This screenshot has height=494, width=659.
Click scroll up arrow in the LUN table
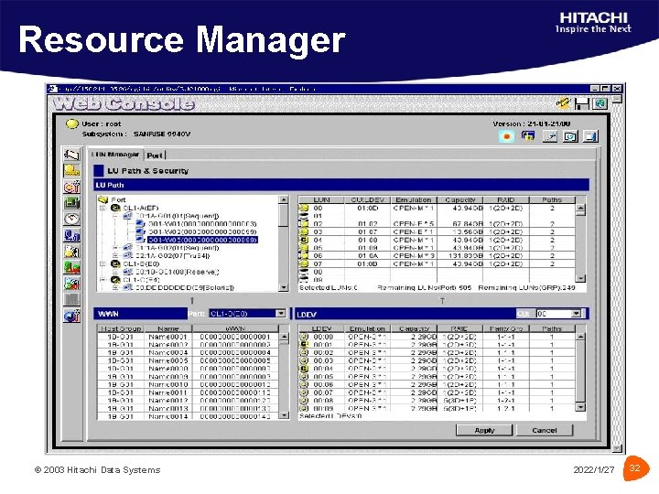(580, 208)
